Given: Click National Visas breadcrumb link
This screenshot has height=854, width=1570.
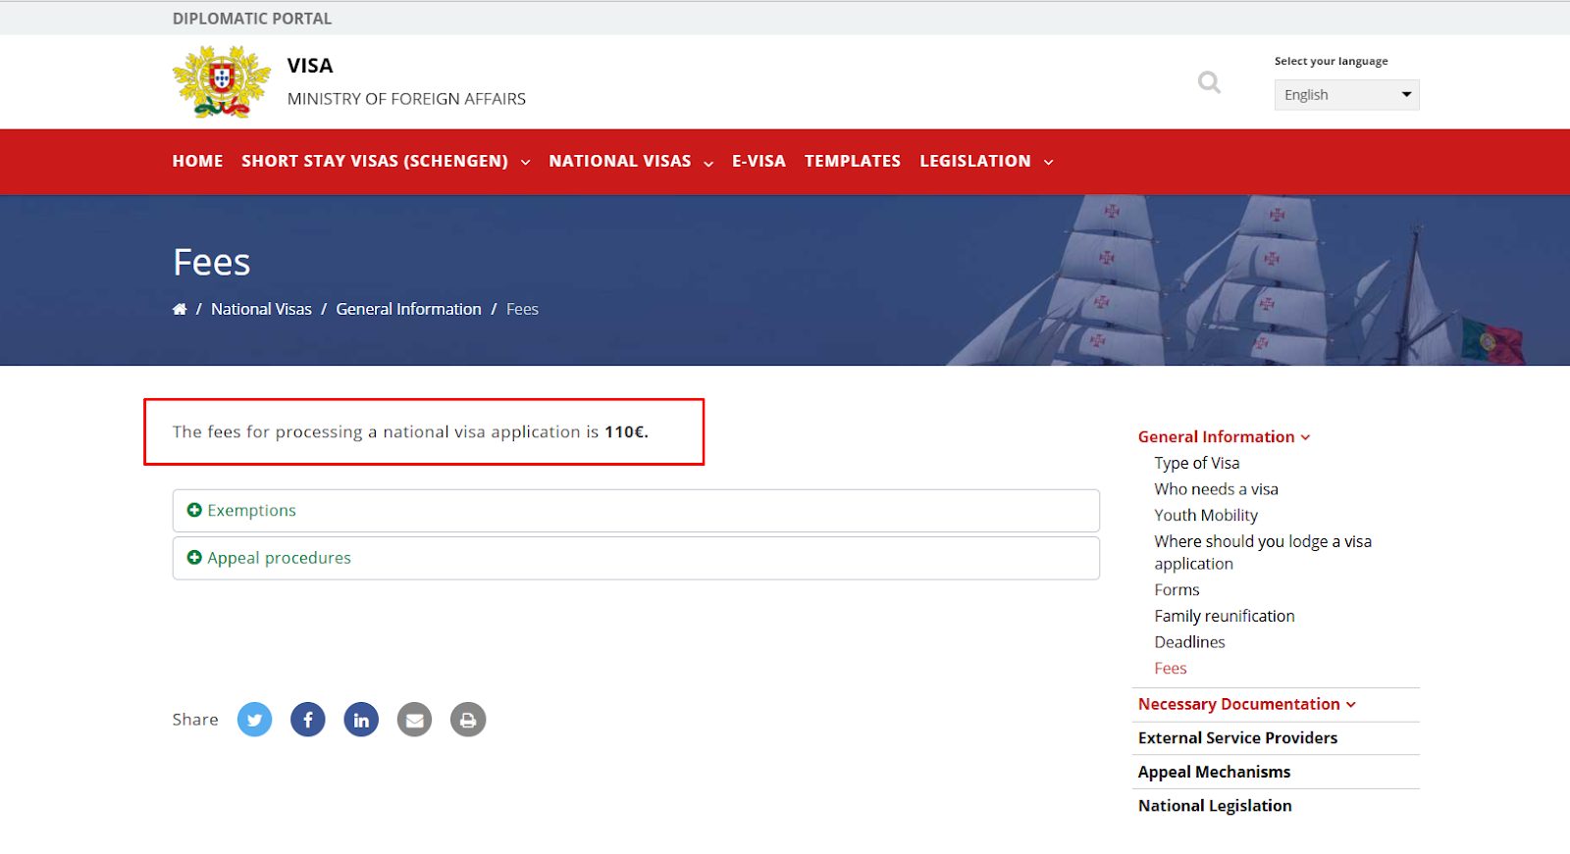Looking at the screenshot, I should pos(261,309).
